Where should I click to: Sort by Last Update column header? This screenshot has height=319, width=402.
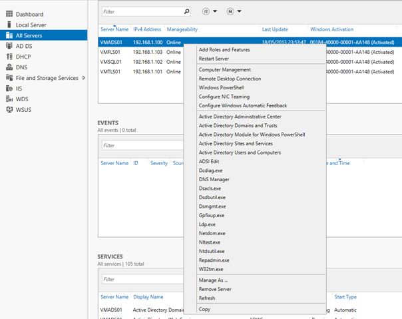click(275, 29)
